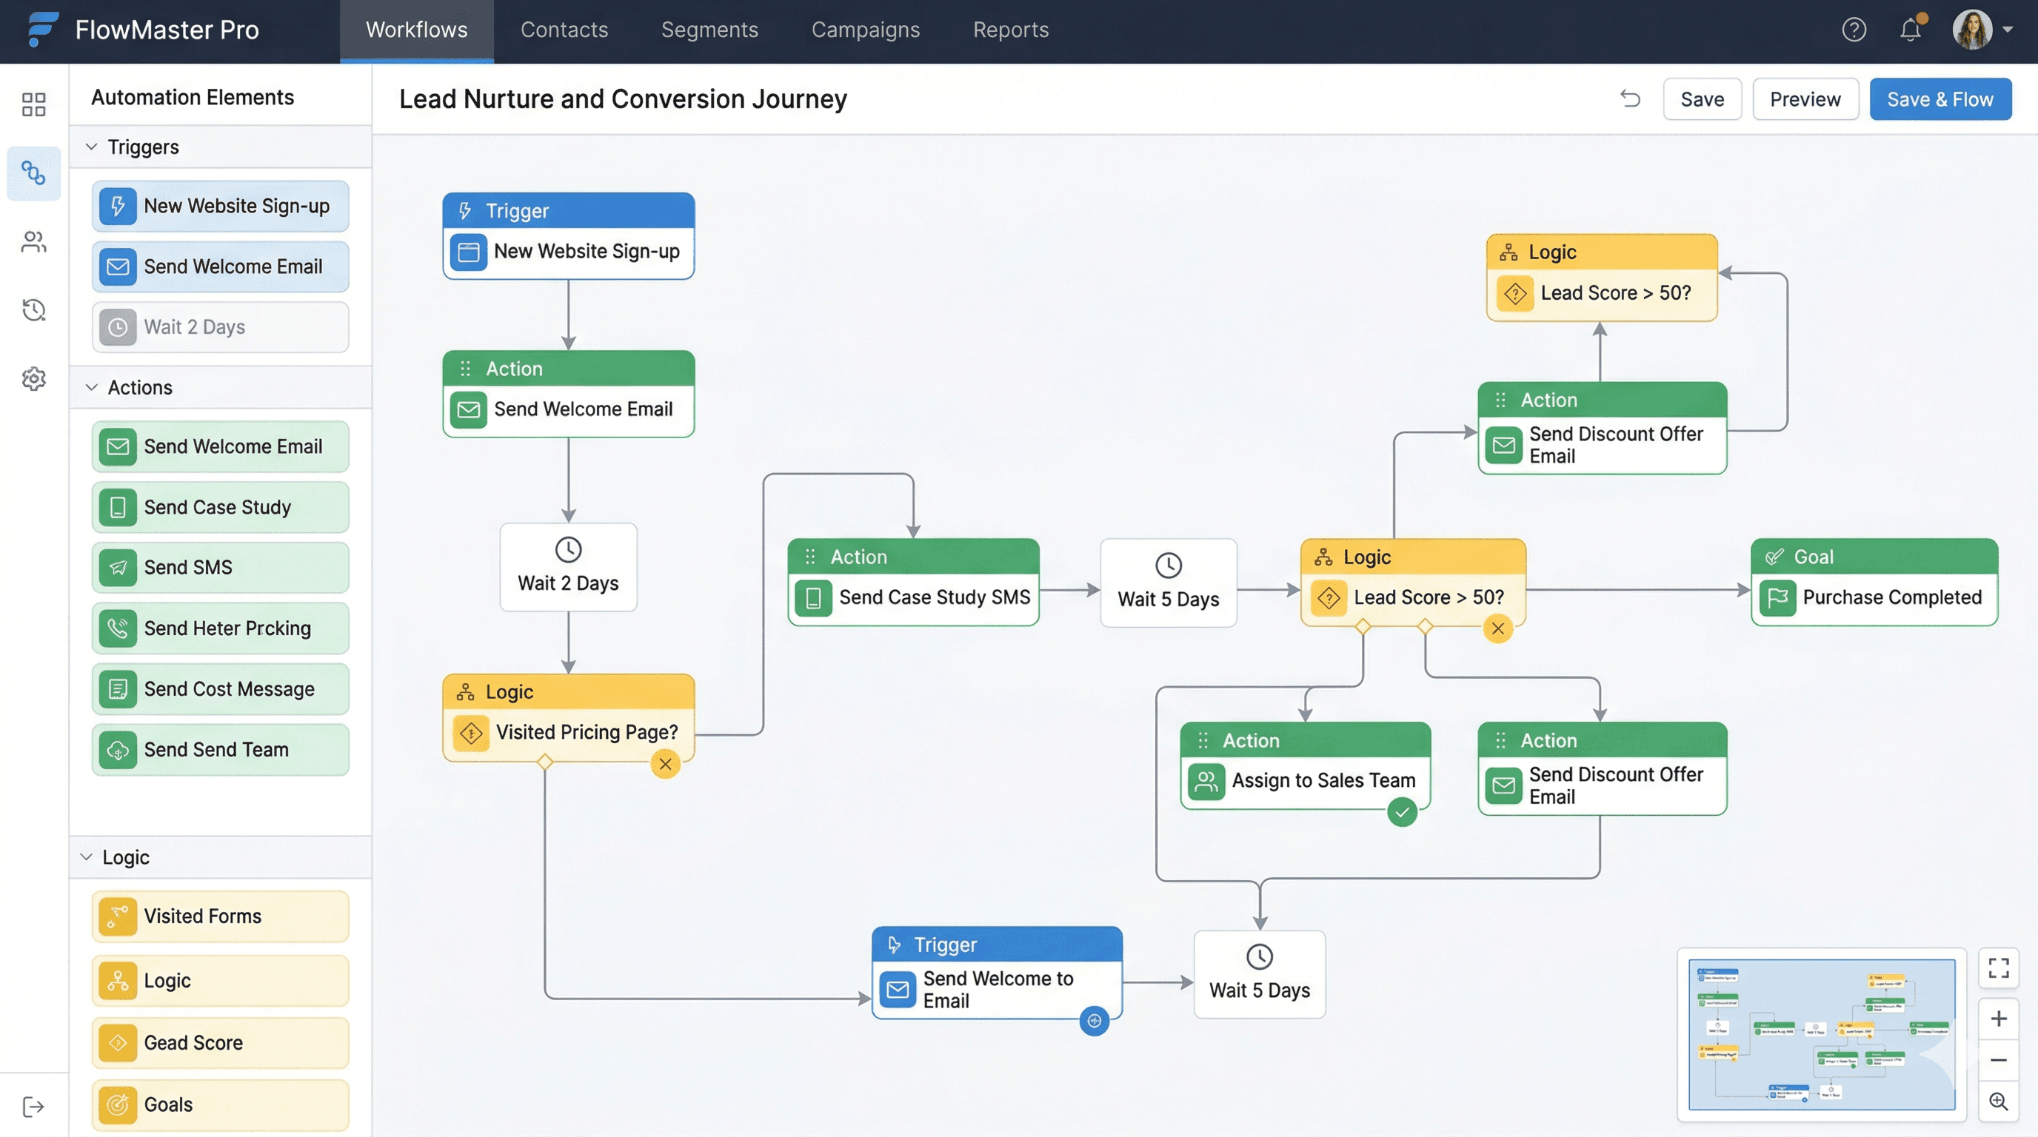Delete the Lead Score > 50 logic node
The width and height of the screenshot is (2038, 1137).
coord(1497,629)
